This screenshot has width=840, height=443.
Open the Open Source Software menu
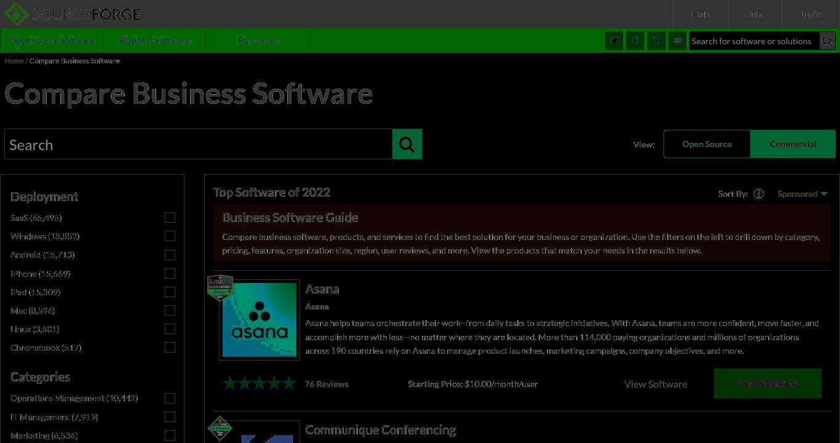[52, 41]
